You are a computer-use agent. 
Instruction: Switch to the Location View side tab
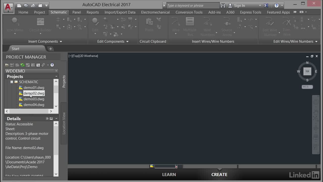[64, 123]
